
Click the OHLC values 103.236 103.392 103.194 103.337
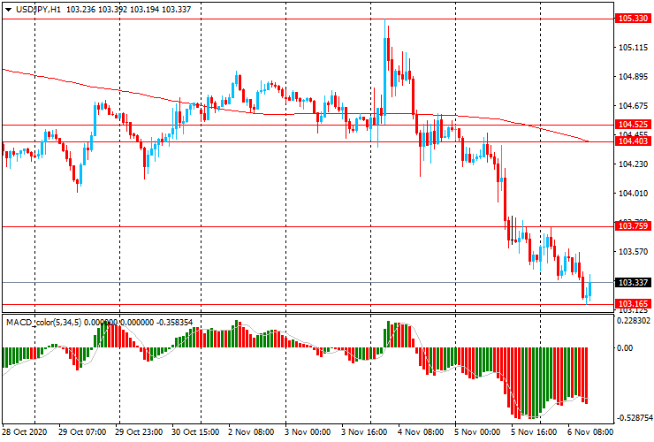point(128,9)
